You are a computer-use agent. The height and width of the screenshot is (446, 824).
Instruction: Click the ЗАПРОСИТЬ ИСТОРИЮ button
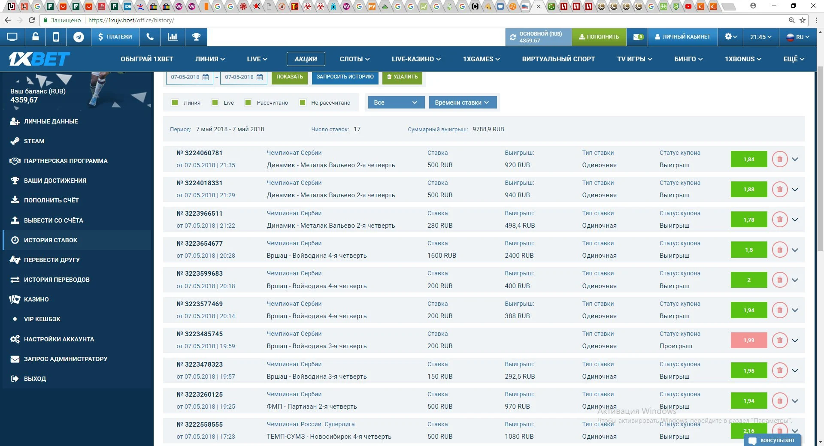point(345,77)
